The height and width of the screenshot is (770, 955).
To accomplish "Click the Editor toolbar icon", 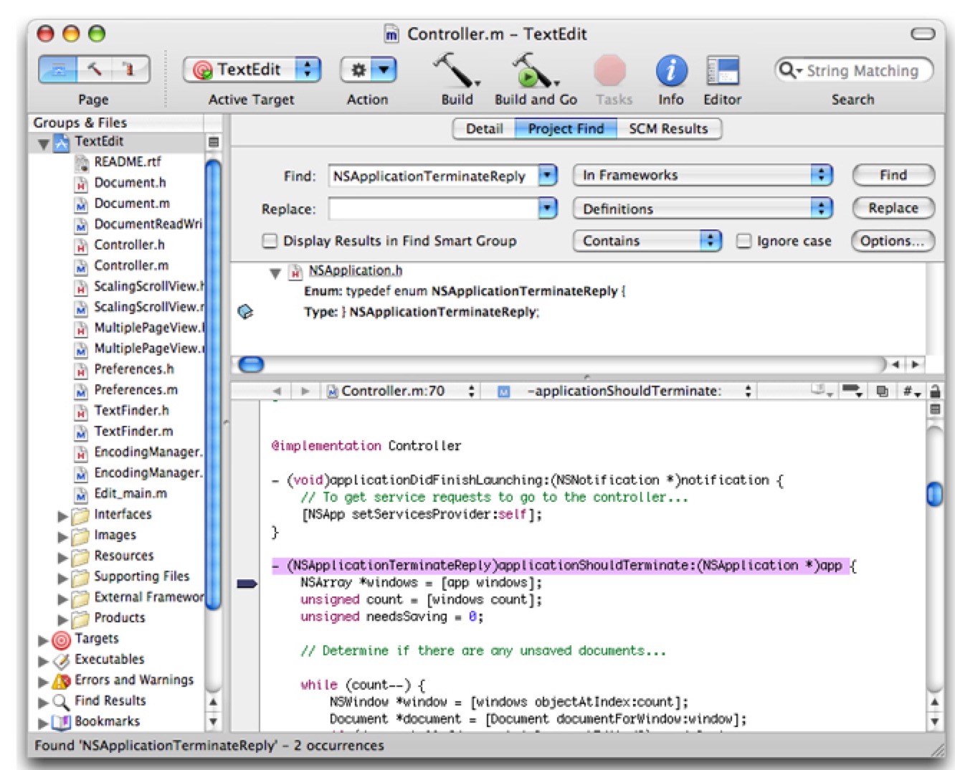I will [x=723, y=71].
